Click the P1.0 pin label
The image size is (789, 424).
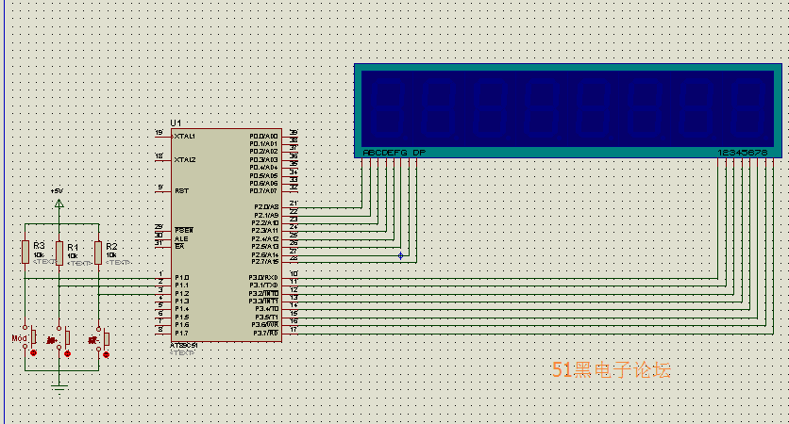(181, 277)
